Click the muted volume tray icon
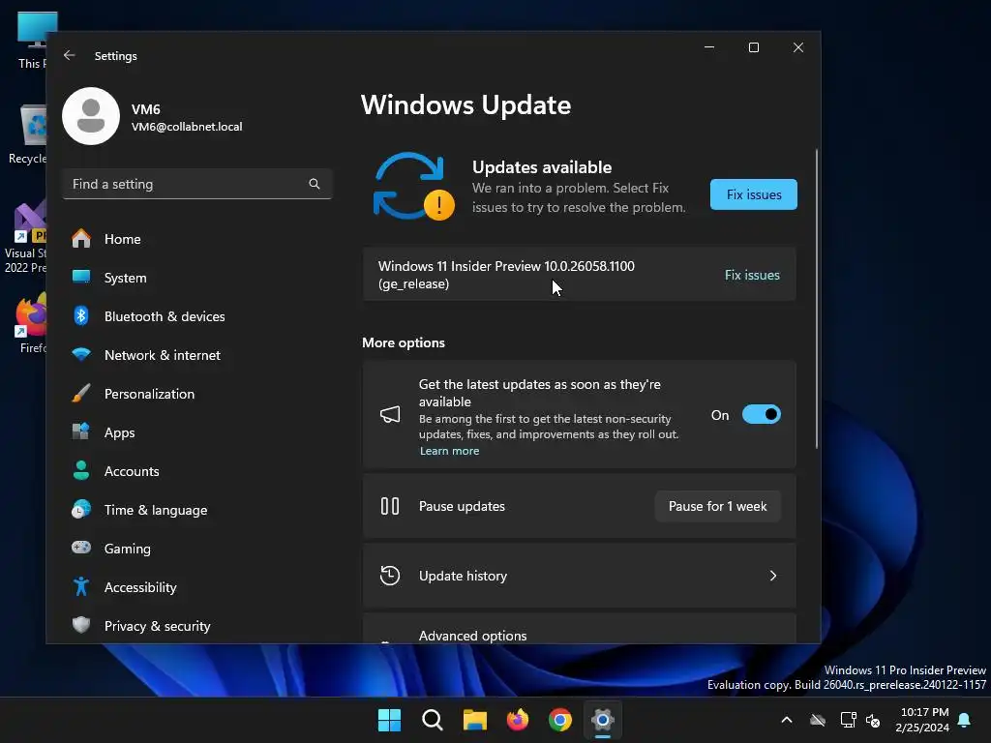The height and width of the screenshot is (743, 991). 873,720
